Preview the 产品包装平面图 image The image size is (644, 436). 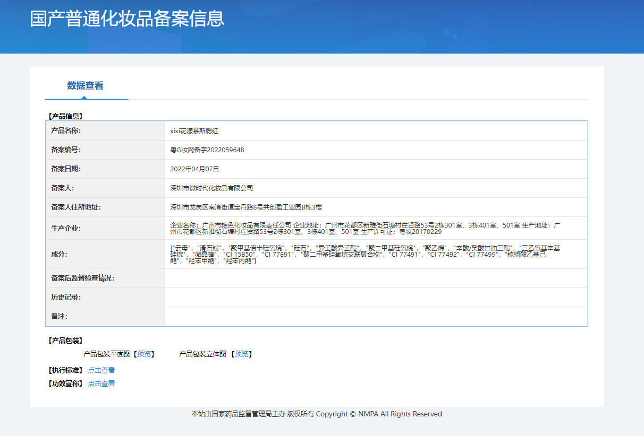(x=144, y=354)
